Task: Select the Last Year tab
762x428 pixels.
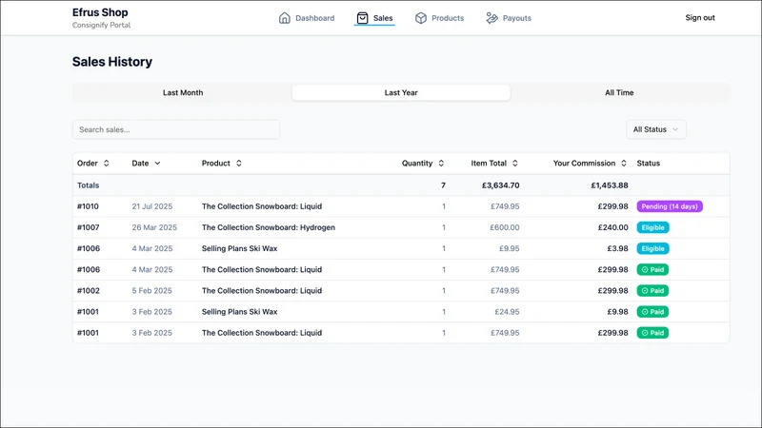Action: [401, 92]
